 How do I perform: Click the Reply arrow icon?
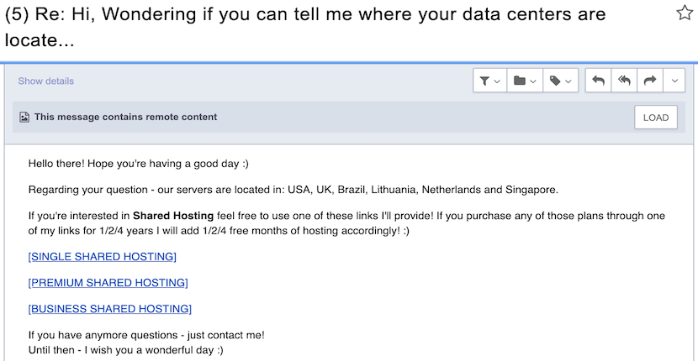[598, 81]
